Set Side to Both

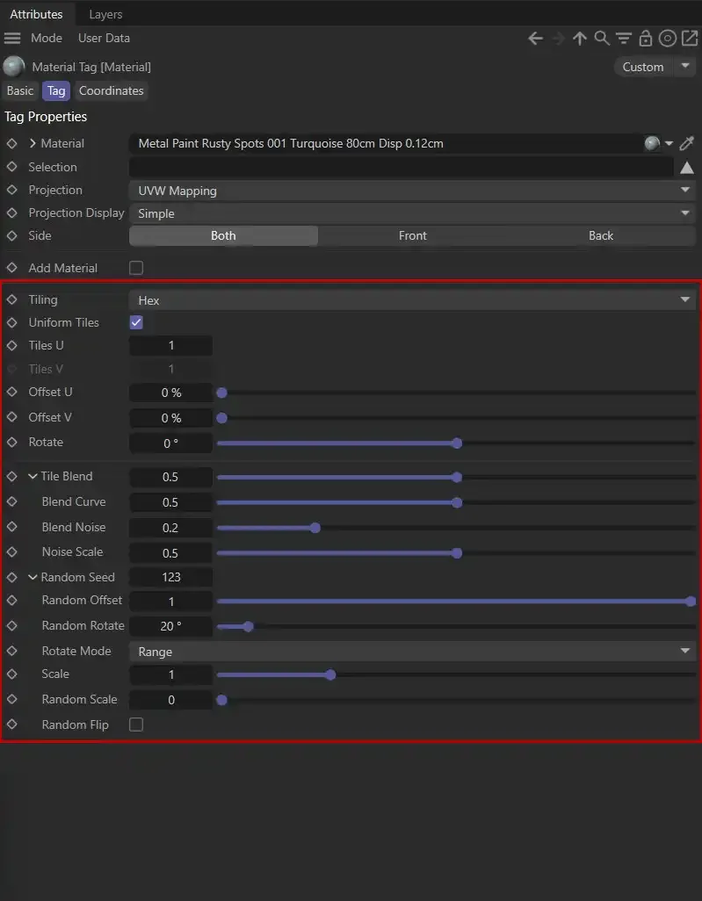223,235
